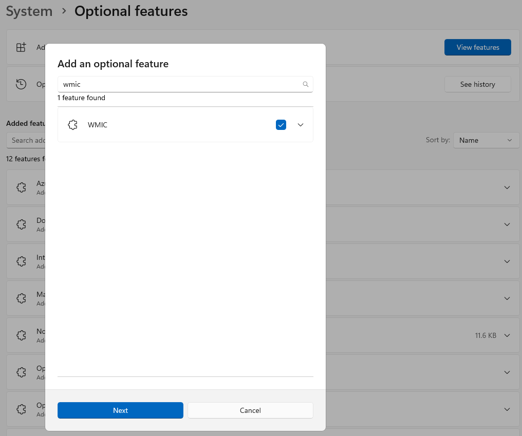Click the View features button
This screenshot has height=436, width=522.
pyautogui.click(x=478, y=47)
